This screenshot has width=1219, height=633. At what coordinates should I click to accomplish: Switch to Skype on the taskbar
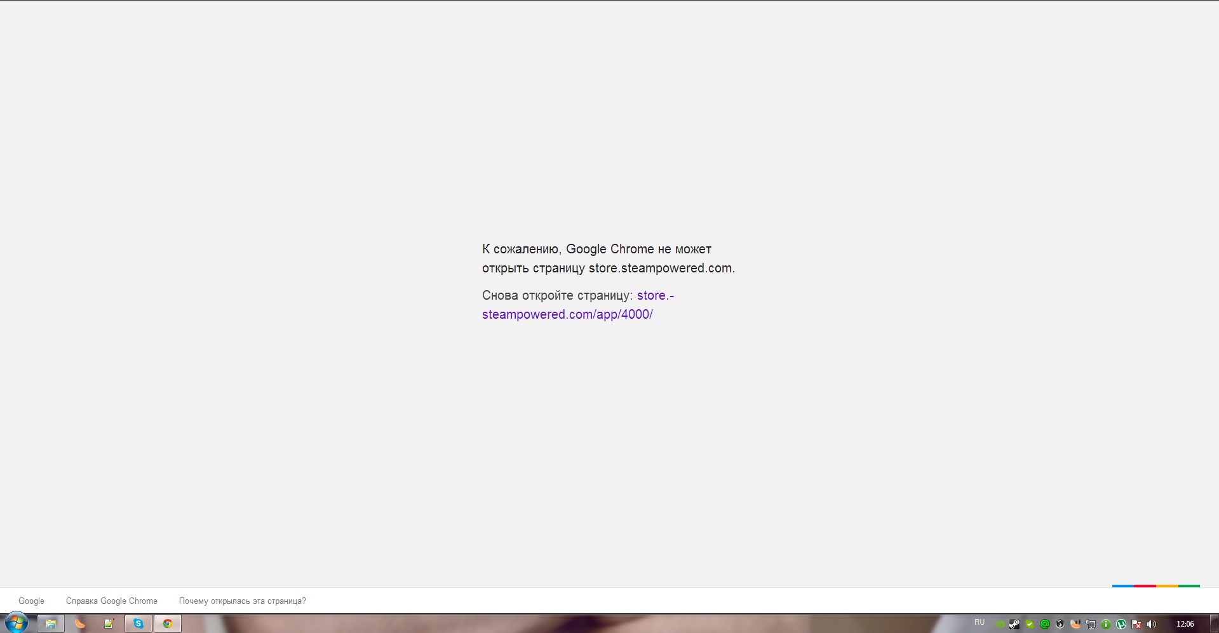click(x=138, y=623)
